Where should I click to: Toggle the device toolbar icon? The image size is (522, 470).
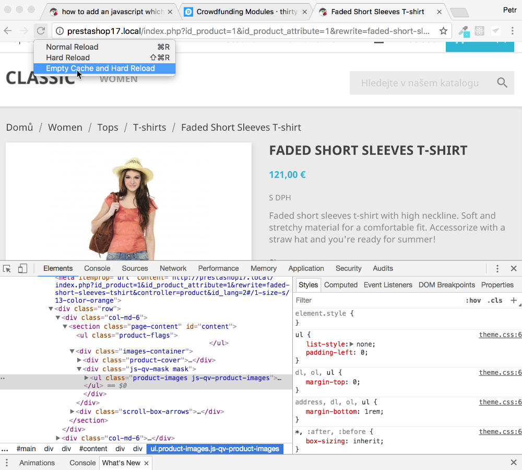22,268
